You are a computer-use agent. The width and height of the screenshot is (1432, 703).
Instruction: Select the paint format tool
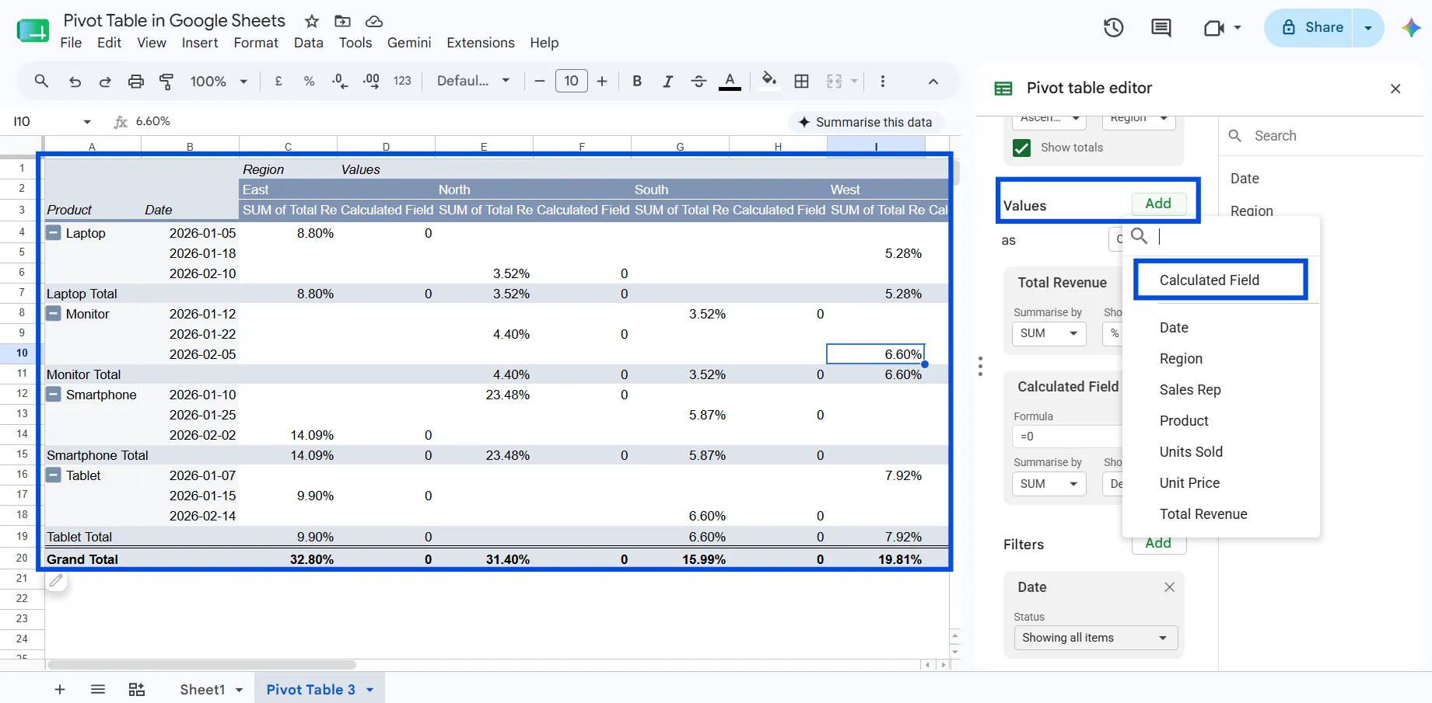pyautogui.click(x=166, y=81)
